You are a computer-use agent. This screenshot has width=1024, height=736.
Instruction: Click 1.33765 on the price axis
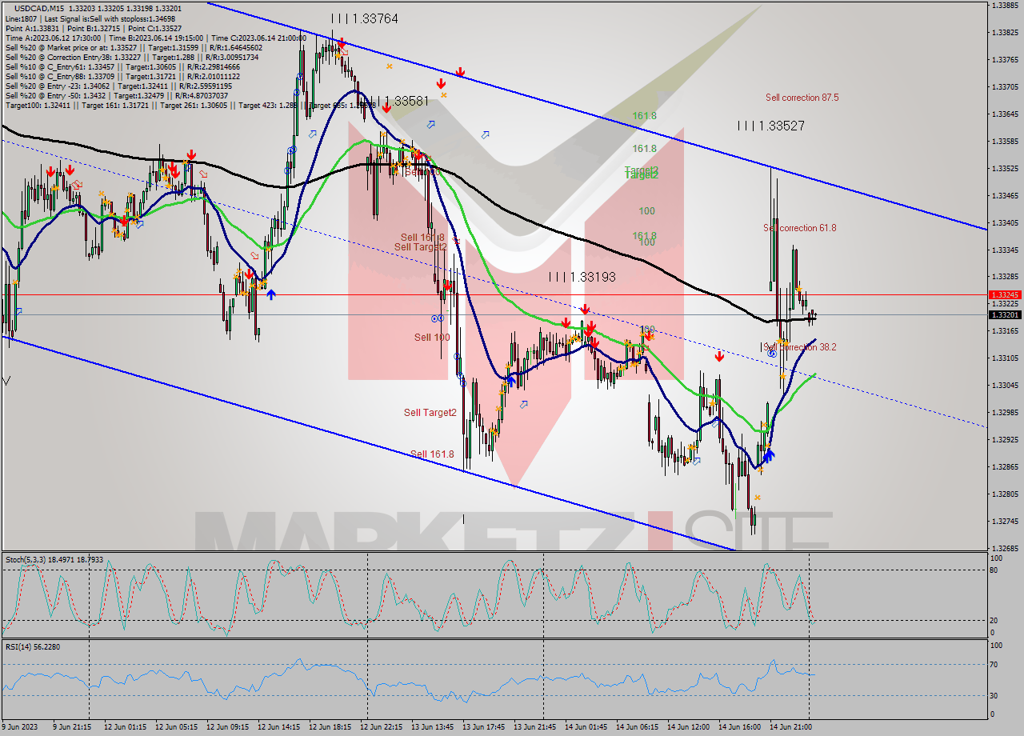pyautogui.click(x=1004, y=60)
